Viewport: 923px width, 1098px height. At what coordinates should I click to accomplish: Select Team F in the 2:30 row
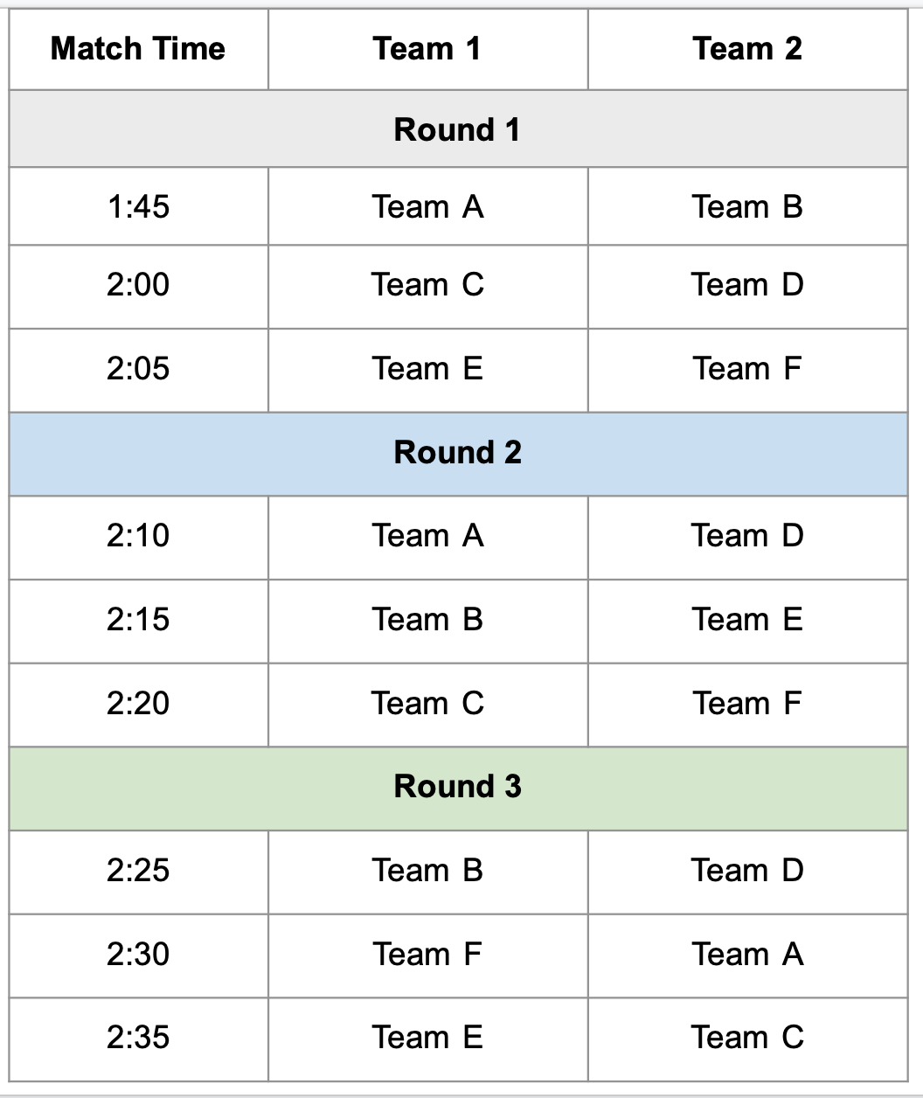pos(427,955)
